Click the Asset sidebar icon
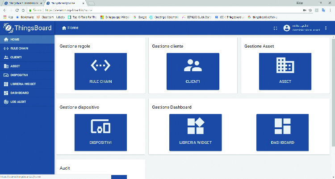Image resolution: width=335 pixels, height=179 pixels. 6,66
